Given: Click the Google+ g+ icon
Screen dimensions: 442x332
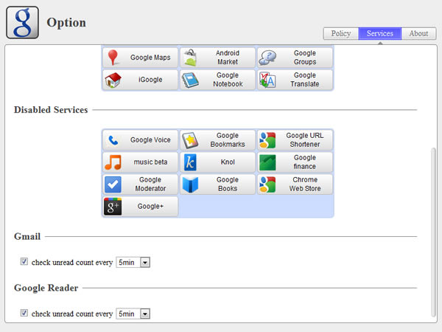Looking at the screenshot, I should coord(113,207).
